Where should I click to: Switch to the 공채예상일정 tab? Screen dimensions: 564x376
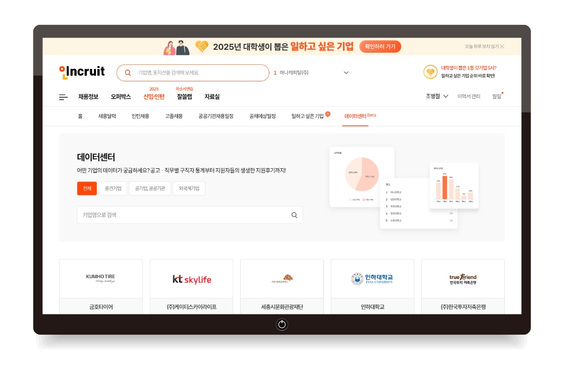point(262,116)
